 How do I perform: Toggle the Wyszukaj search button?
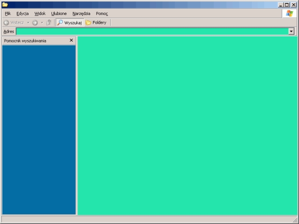pyautogui.click(x=70, y=23)
